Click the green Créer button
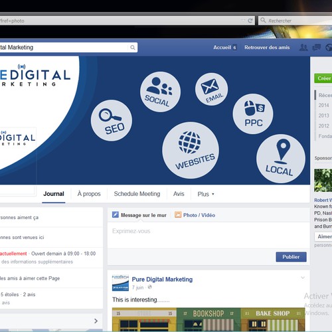This screenshot has width=332, height=332. click(x=323, y=78)
